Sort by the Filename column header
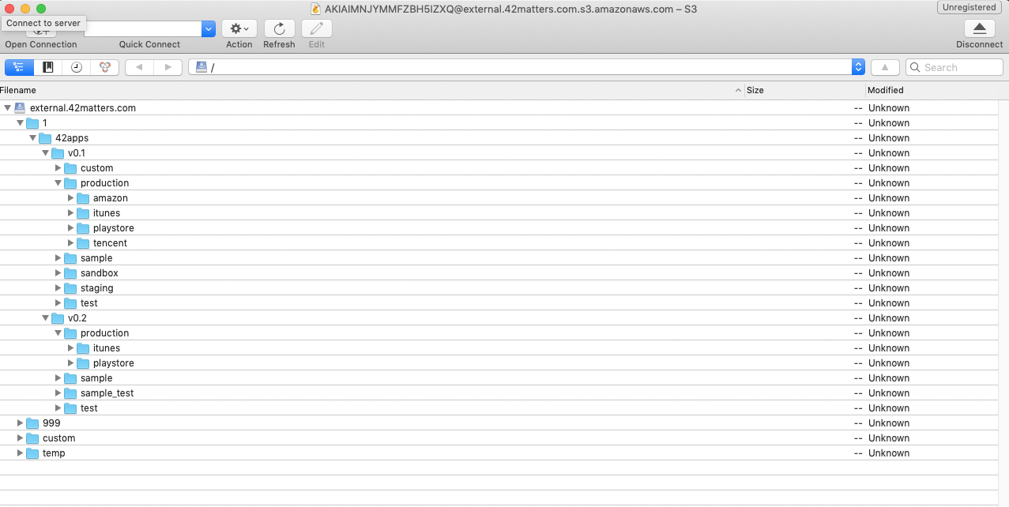Viewport: 1009px width, 507px height. 372,90
